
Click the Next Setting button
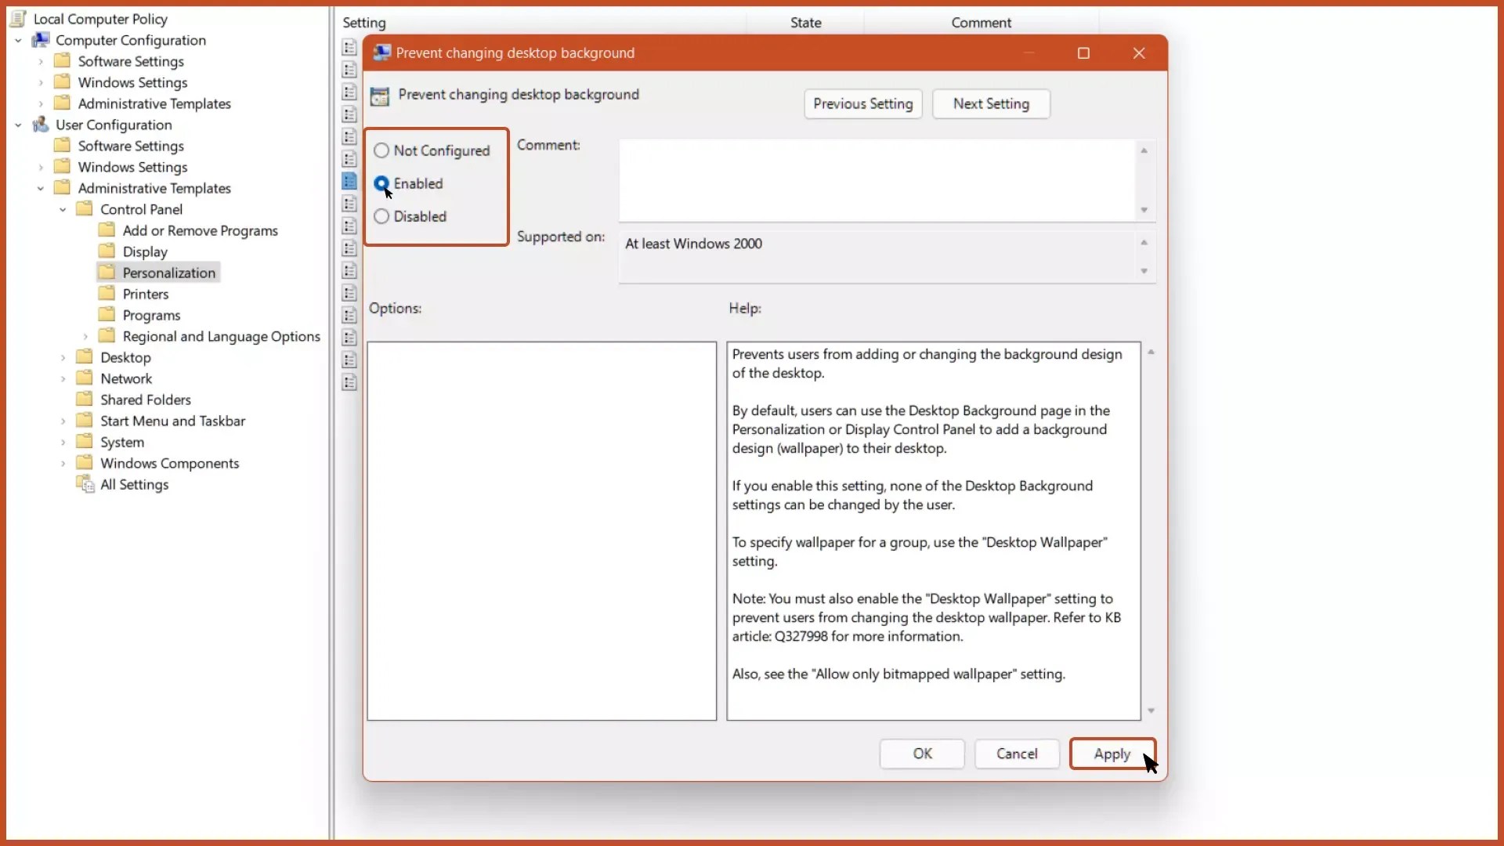(990, 103)
